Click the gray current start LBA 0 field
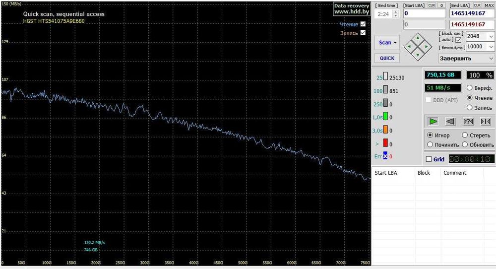 (x=425, y=24)
